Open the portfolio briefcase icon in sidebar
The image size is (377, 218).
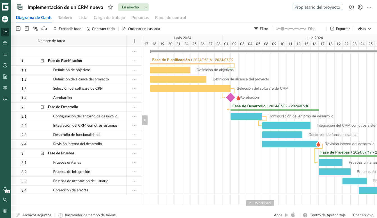tap(5, 43)
